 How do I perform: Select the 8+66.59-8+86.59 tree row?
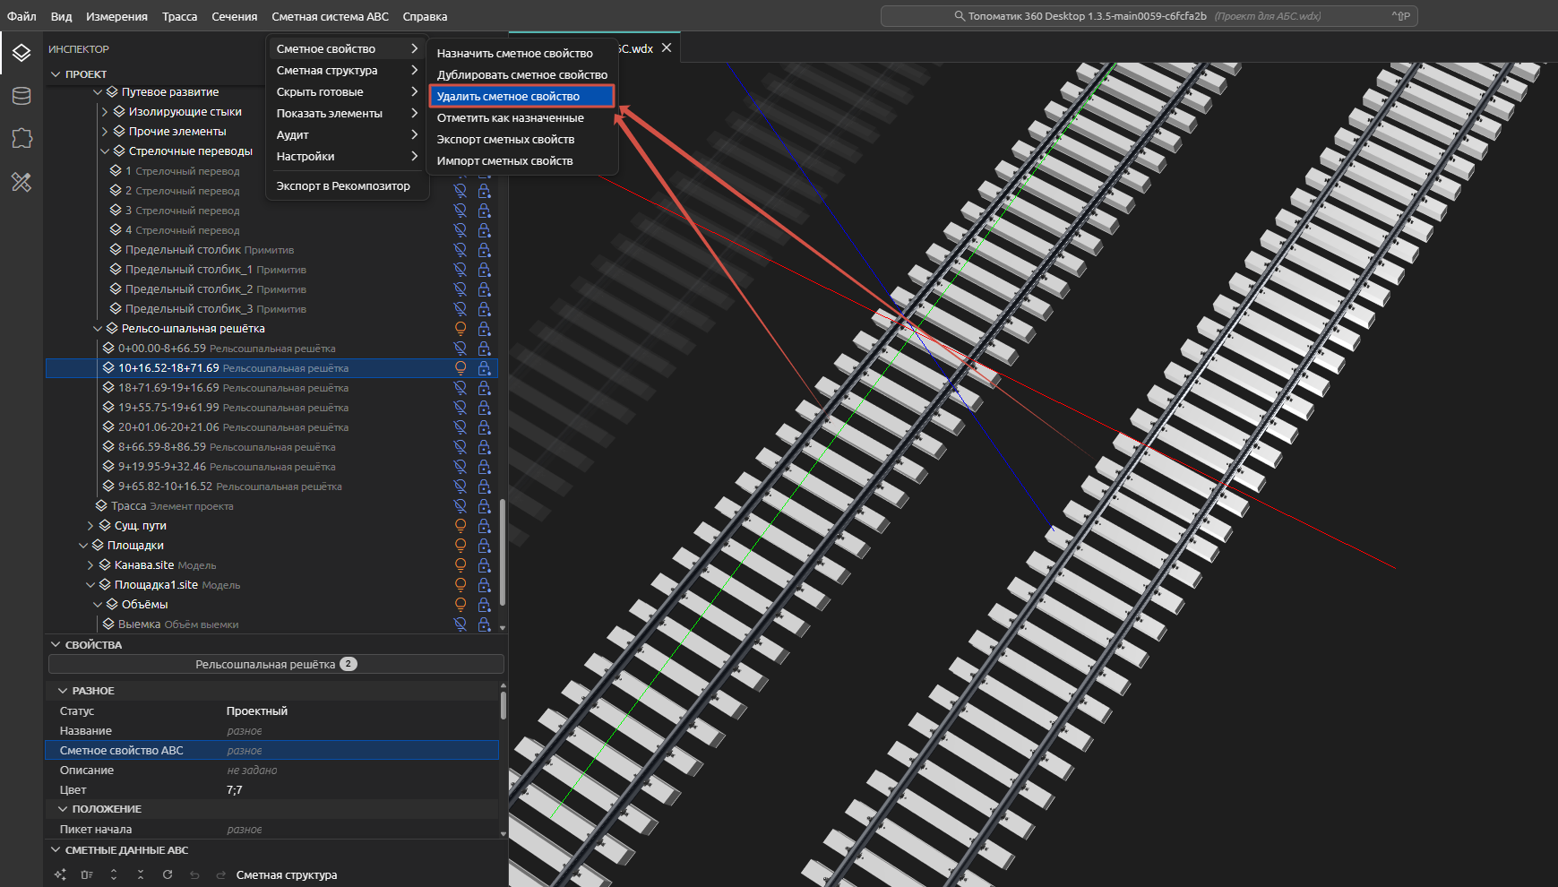272,447
